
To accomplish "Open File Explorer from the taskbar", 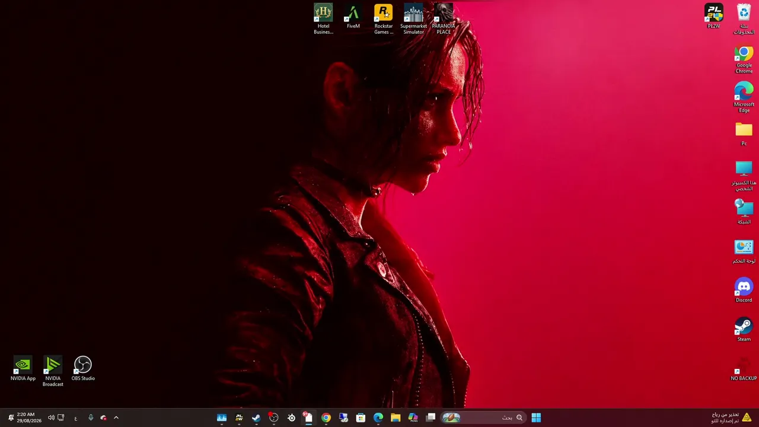I will point(396,418).
